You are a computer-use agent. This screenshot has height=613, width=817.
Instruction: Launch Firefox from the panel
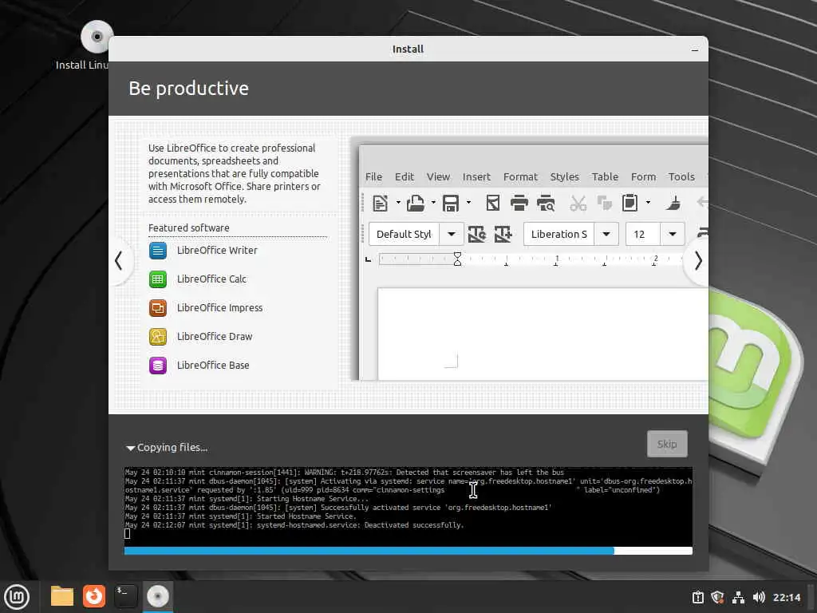pyautogui.click(x=94, y=596)
